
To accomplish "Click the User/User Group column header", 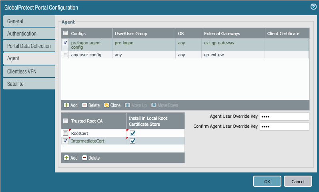I will click(144, 34).
